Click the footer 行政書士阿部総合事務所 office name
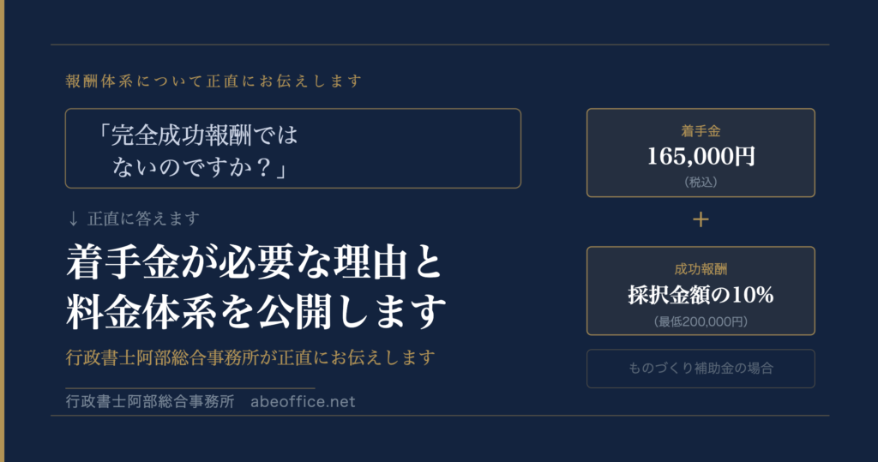Screen dimensions: 878x462 point(150,402)
